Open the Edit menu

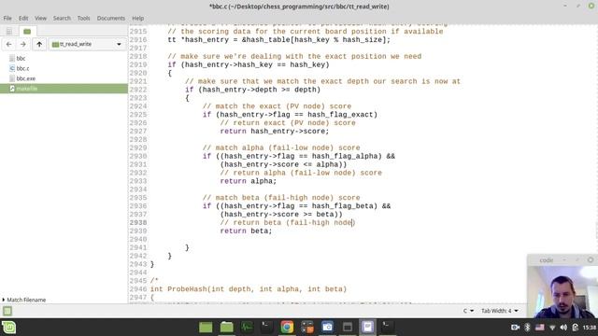pos(23,18)
